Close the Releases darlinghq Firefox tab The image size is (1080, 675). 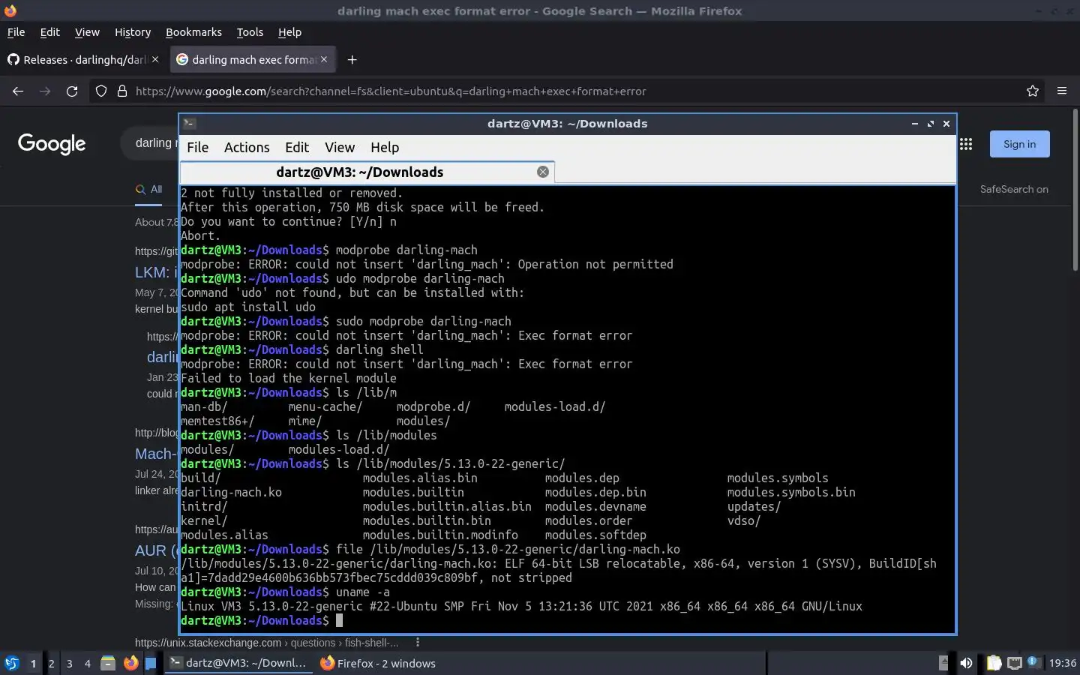tap(155, 59)
